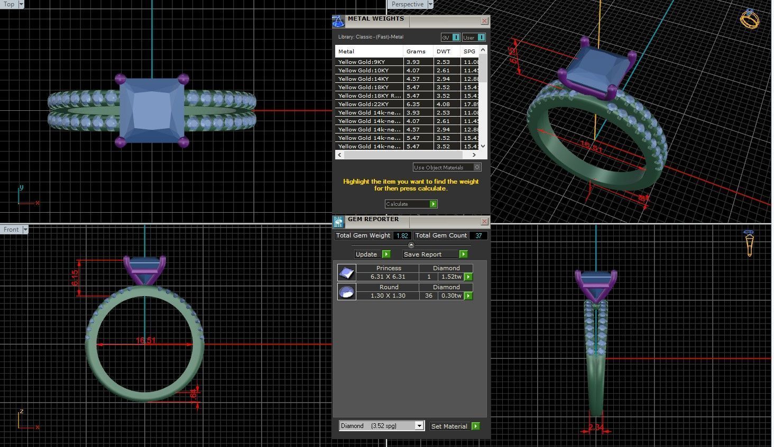
Task: Click the metal list scroll-left arrow
Action: (x=339, y=155)
